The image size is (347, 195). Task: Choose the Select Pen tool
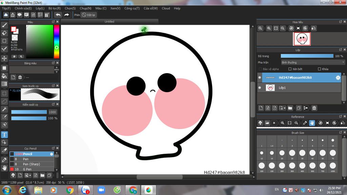[x=4, y=117]
